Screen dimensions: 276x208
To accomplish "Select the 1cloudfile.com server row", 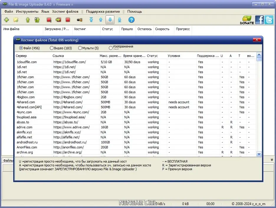I will click(135, 62).
